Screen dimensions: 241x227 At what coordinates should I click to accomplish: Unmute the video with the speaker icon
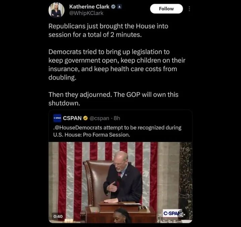(182, 214)
